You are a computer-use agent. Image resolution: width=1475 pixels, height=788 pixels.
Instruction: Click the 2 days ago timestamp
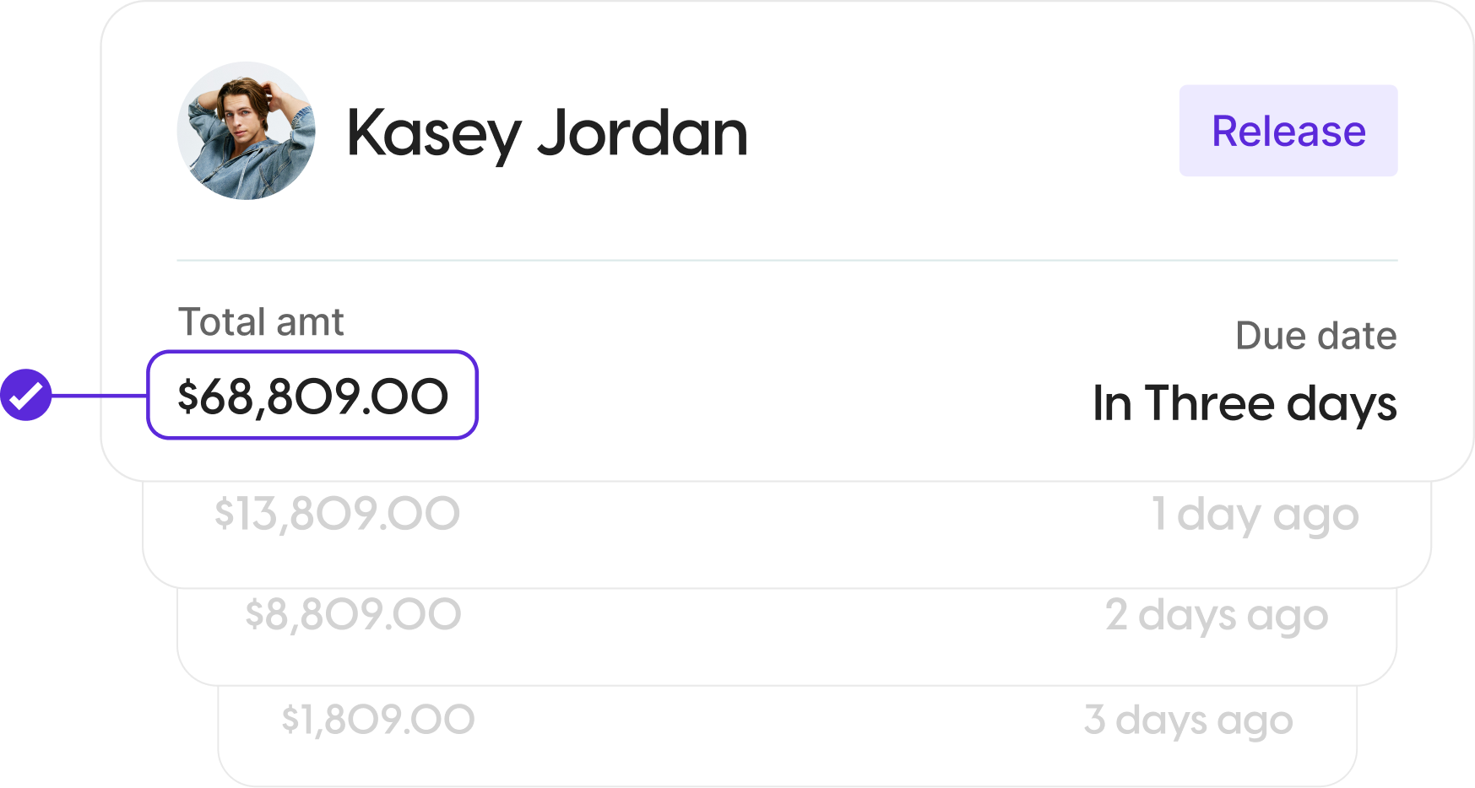coord(1217,616)
